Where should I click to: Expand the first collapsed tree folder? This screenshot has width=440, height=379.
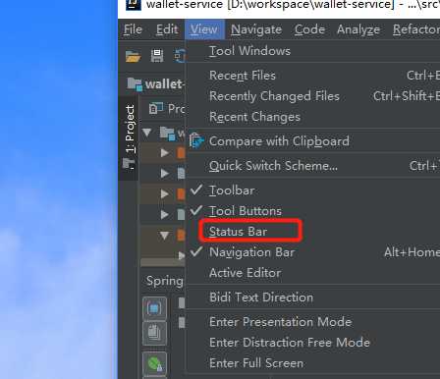click(165, 153)
